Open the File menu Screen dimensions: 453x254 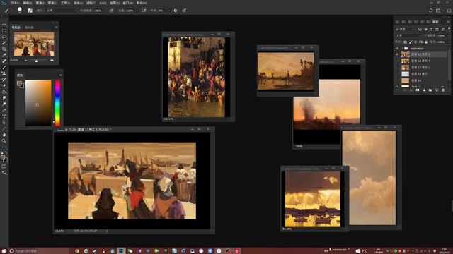pyautogui.click(x=15, y=3)
